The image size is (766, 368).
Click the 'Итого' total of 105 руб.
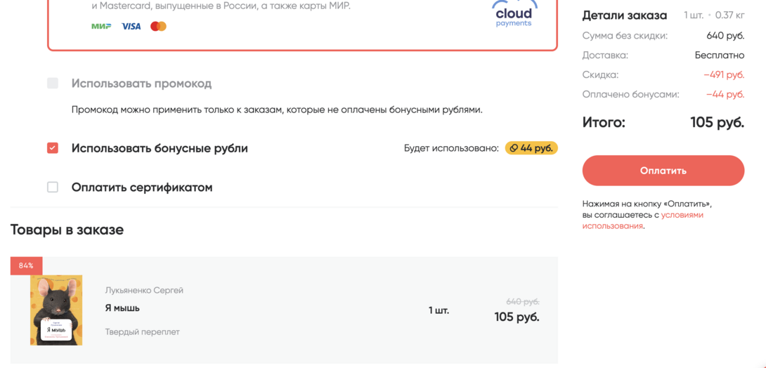pyautogui.click(x=717, y=123)
